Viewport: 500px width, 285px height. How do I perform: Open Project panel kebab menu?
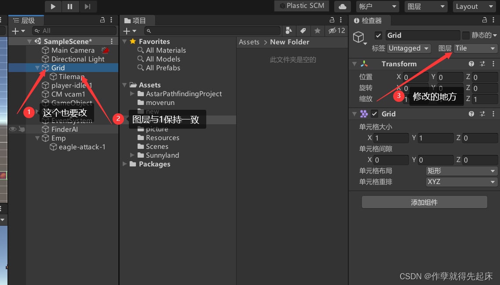[x=341, y=20]
